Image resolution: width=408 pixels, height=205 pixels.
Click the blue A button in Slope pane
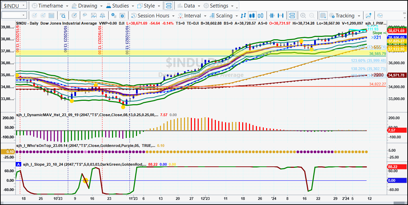click(x=18, y=164)
